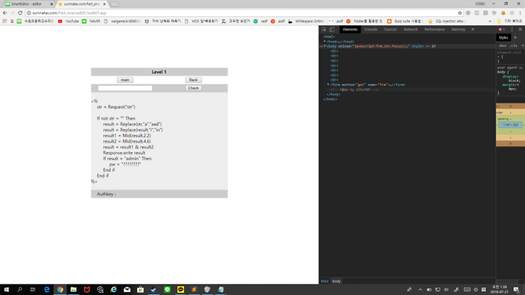Show hidden system tray icons
The width and height of the screenshot is (525, 295).
pyautogui.click(x=420, y=289)
